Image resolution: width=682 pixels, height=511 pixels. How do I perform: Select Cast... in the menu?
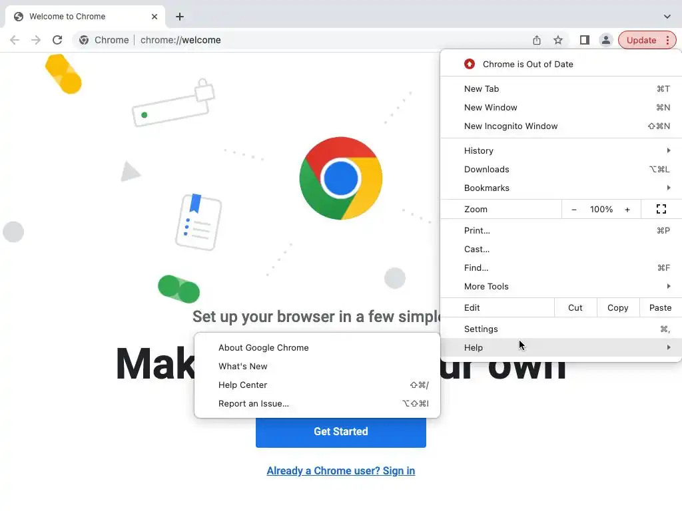[561, 249]
